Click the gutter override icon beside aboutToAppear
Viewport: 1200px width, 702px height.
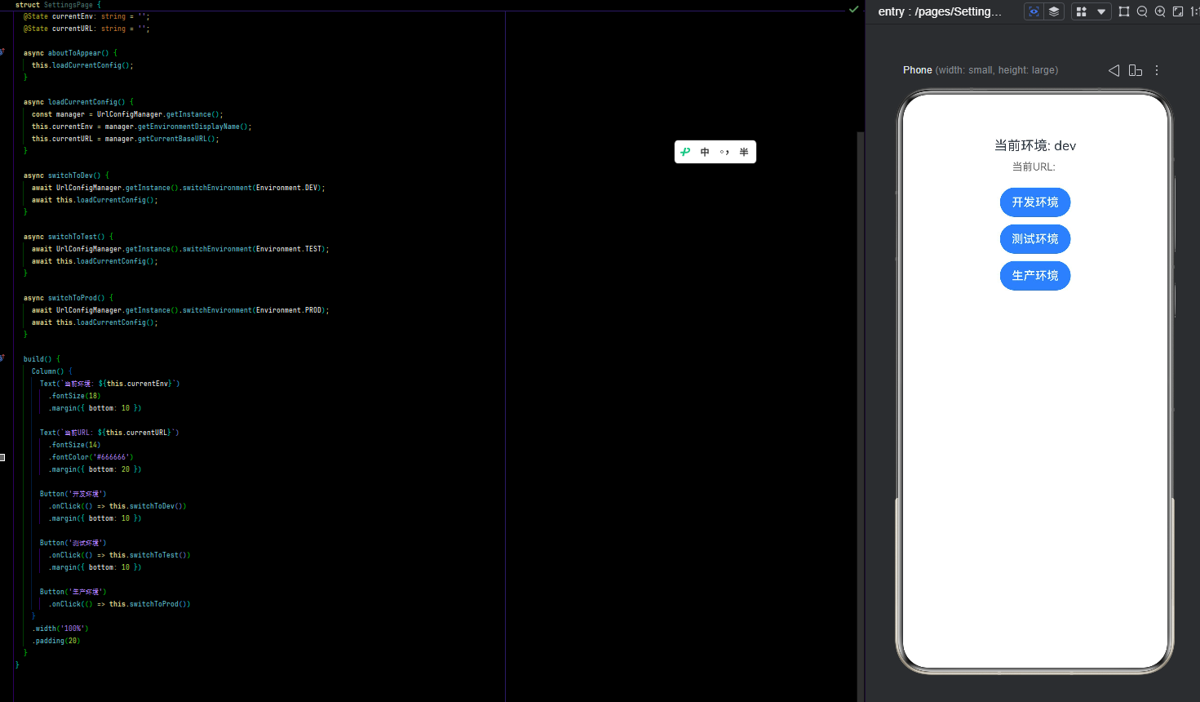pos(2,52)
